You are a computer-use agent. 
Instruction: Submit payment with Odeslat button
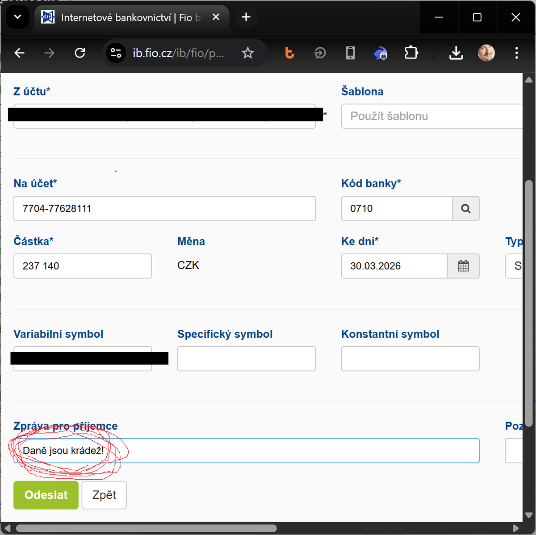46,495
